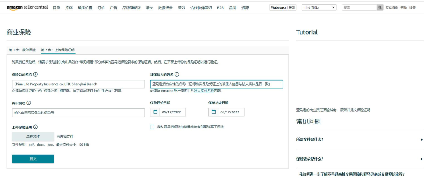Open calendar icon for 保单开始日期

(x=155, y=112)
